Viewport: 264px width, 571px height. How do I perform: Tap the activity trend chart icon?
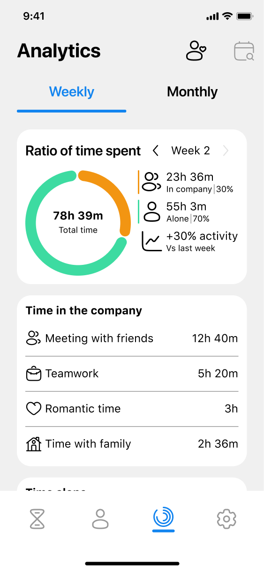tap(151, 241)
